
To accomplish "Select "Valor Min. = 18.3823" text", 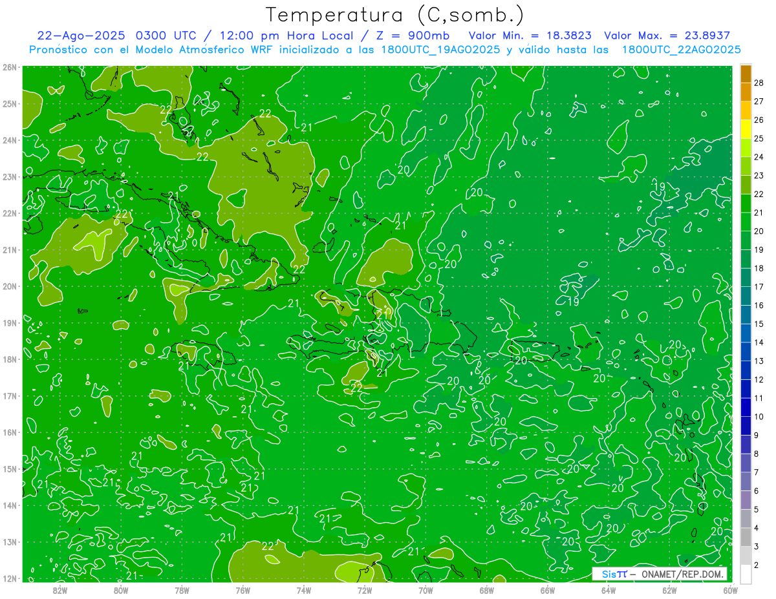I will click(x=530, y=36).
